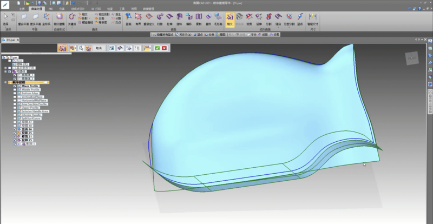
Task: Click the view orientation cube
Action: click(412, 58)
